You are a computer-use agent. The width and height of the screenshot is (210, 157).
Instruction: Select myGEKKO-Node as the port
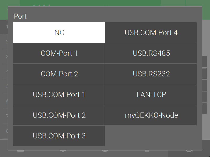(151, 115)
